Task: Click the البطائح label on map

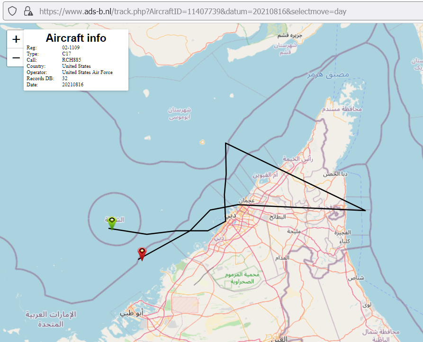Action: point(277,217)
